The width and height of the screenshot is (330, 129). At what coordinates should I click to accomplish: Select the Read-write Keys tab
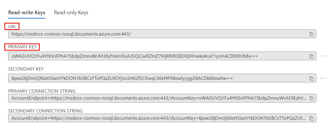click(27, 13)
